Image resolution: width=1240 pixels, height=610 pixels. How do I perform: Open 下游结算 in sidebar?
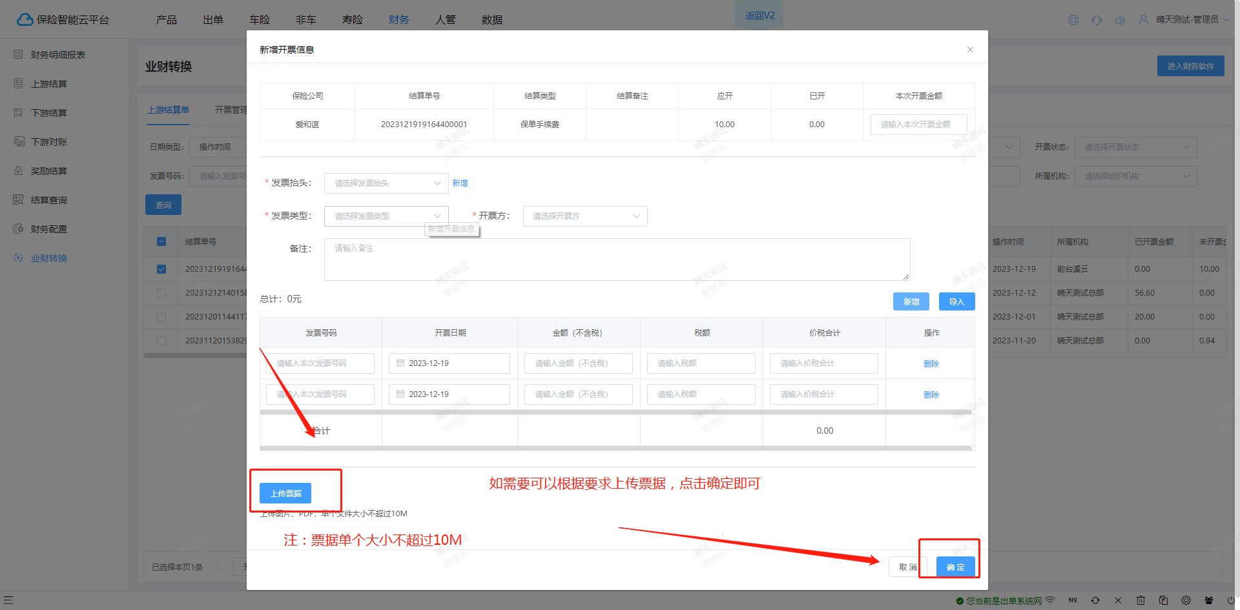(x=48, y=113)
